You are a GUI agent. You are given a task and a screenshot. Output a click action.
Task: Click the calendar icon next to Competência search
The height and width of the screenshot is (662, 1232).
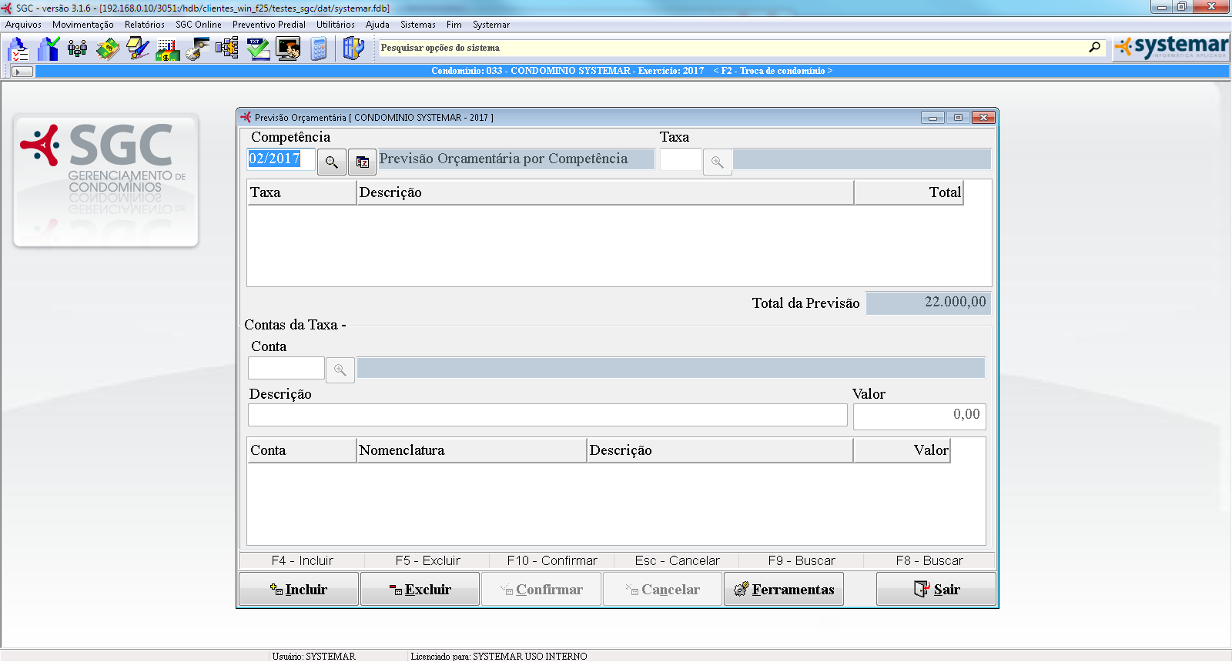pyautogui.click(x=362, y=162)
